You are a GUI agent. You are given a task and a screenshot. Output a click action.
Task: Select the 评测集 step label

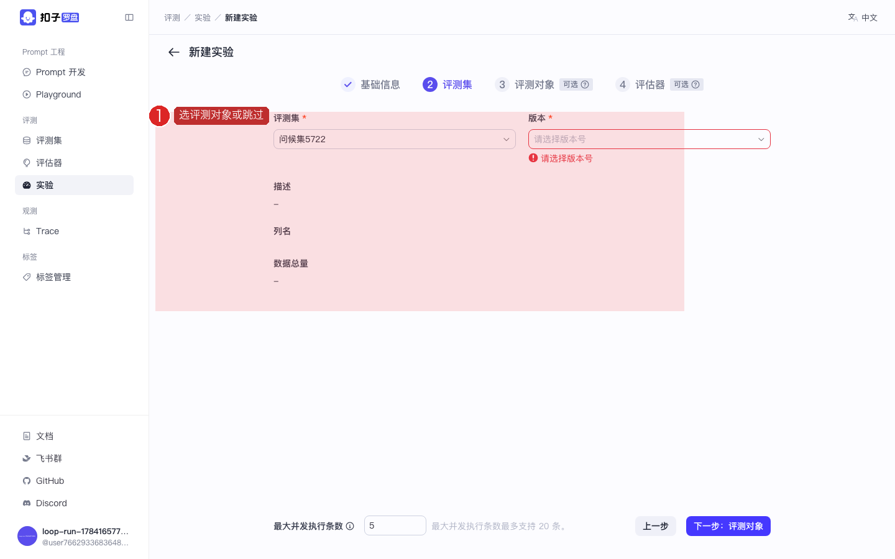tap(457, 84)
